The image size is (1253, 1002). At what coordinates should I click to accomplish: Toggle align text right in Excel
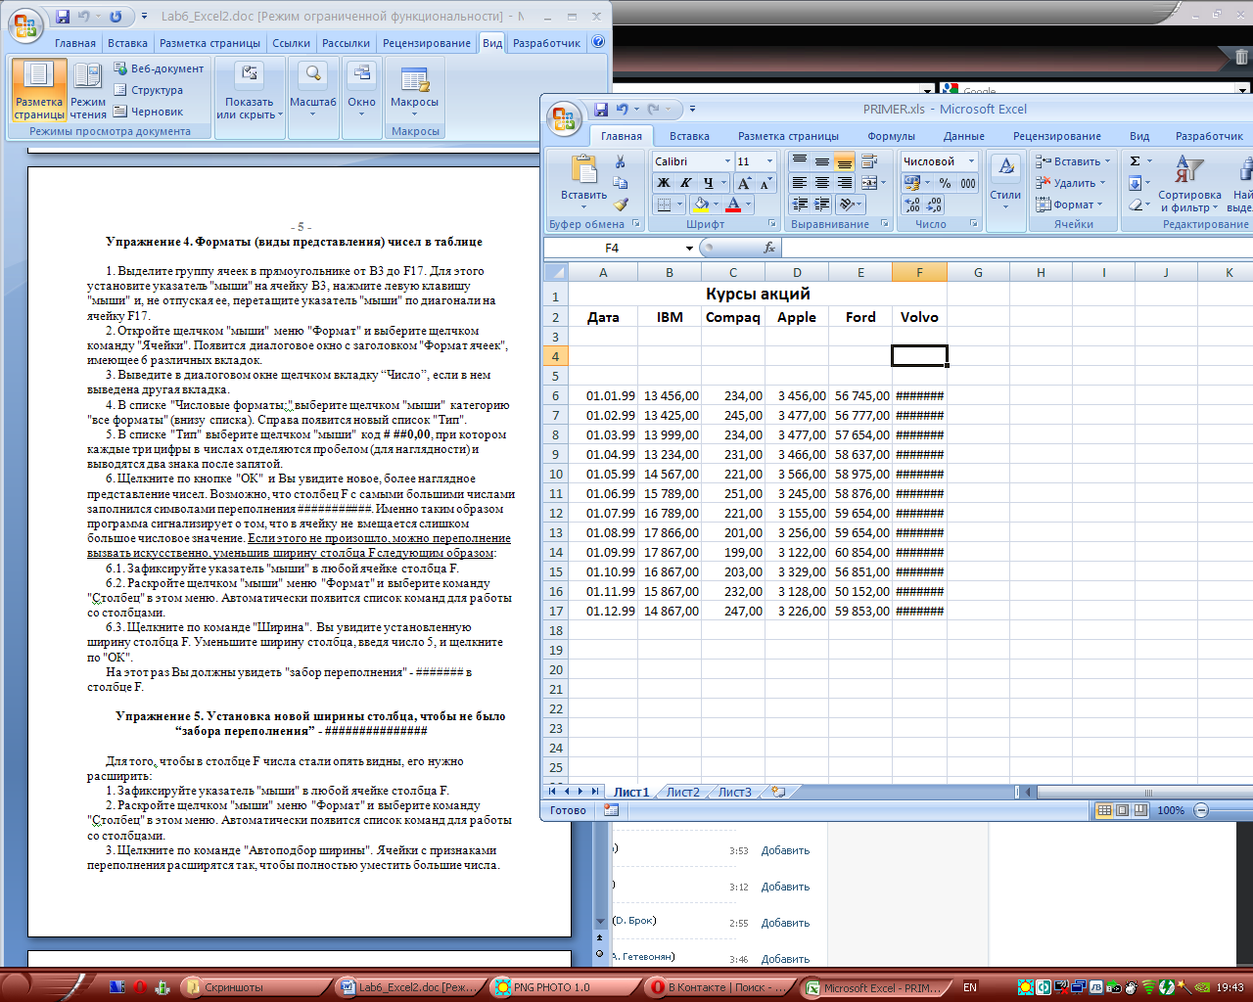[845, 183]
